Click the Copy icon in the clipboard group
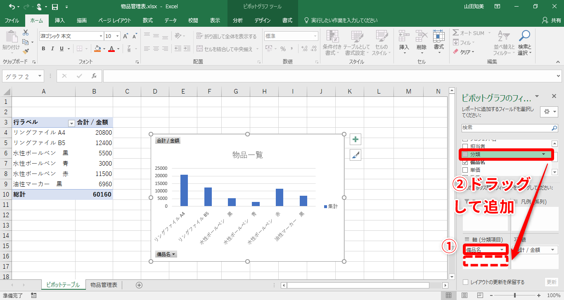The width and height of the screenshot is (564, 300). coord(26,42)
